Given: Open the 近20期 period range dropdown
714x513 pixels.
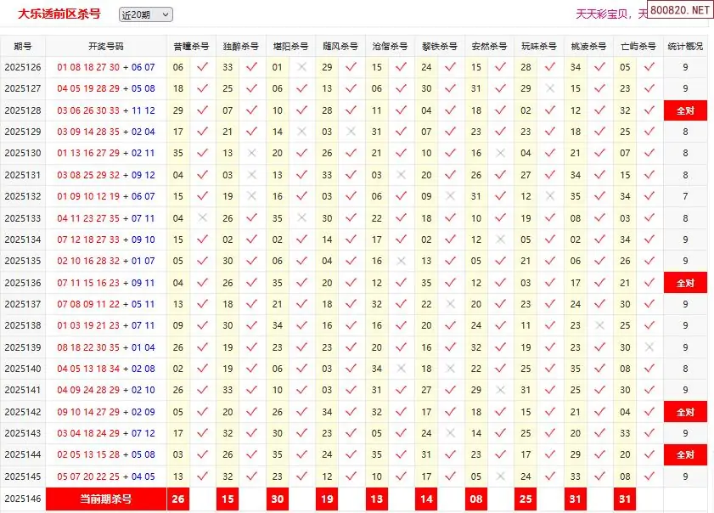Looking at the screenshot, I should point(145,14).
